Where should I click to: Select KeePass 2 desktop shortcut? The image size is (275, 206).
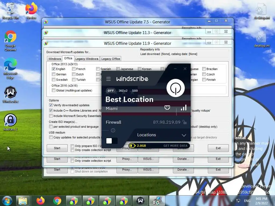point(10,122)
